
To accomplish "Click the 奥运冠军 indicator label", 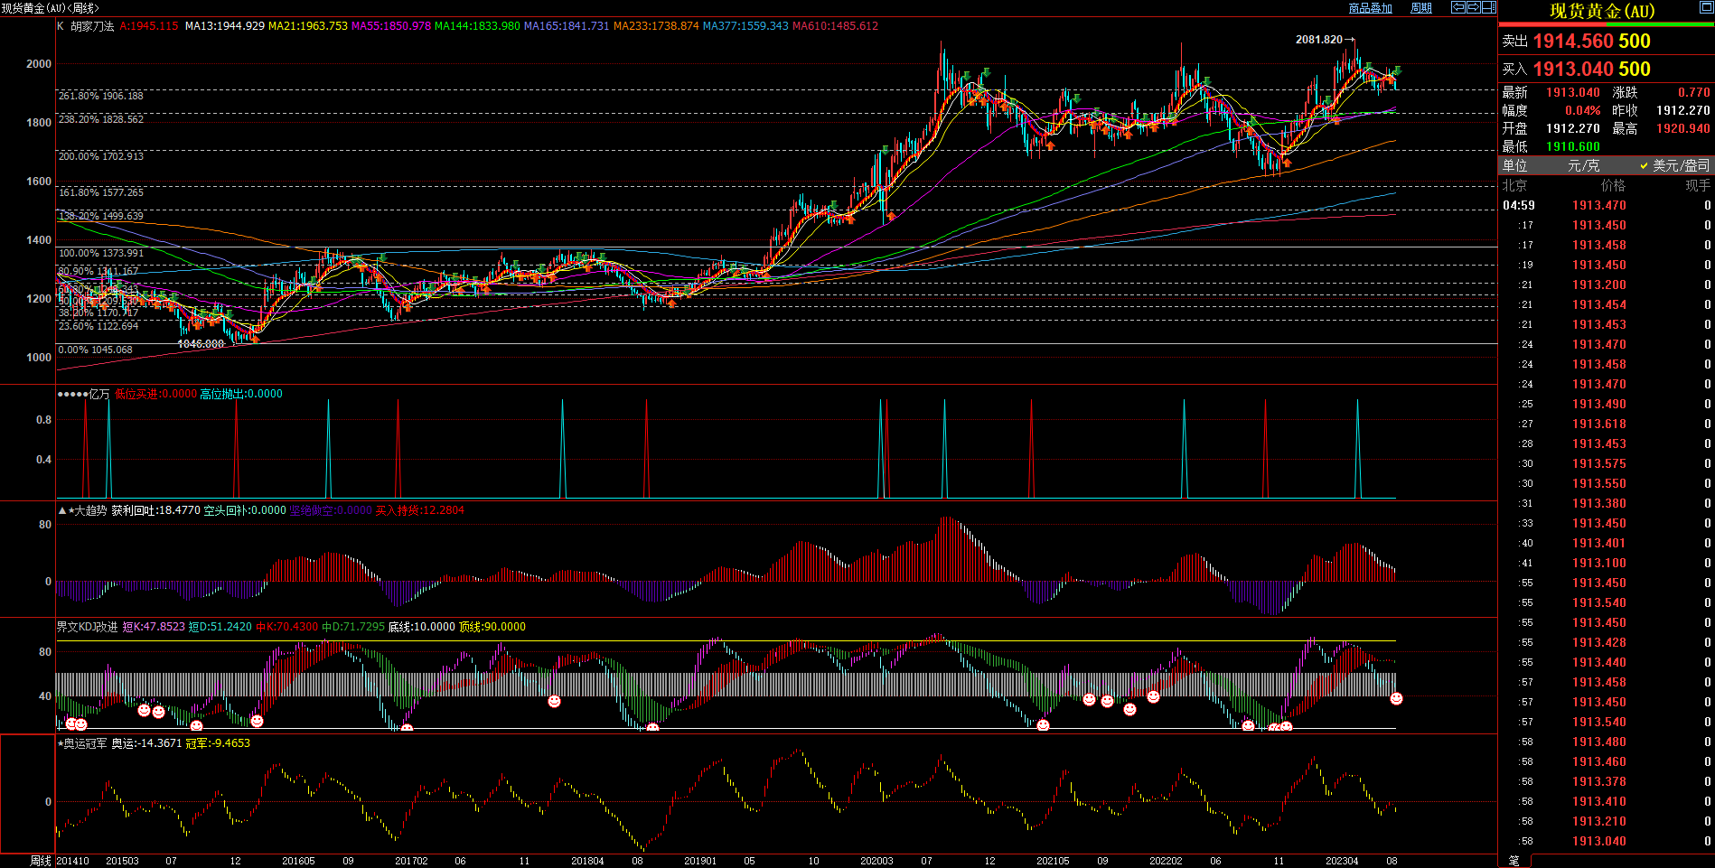I will coord(84,743).
